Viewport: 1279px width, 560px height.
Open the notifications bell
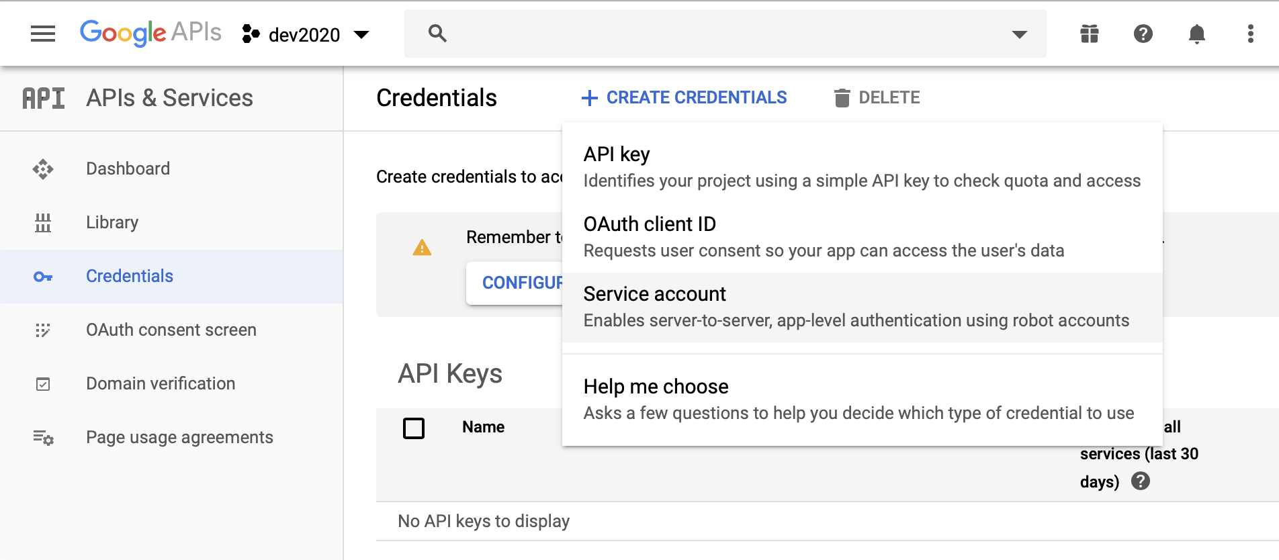point(1197,34)
